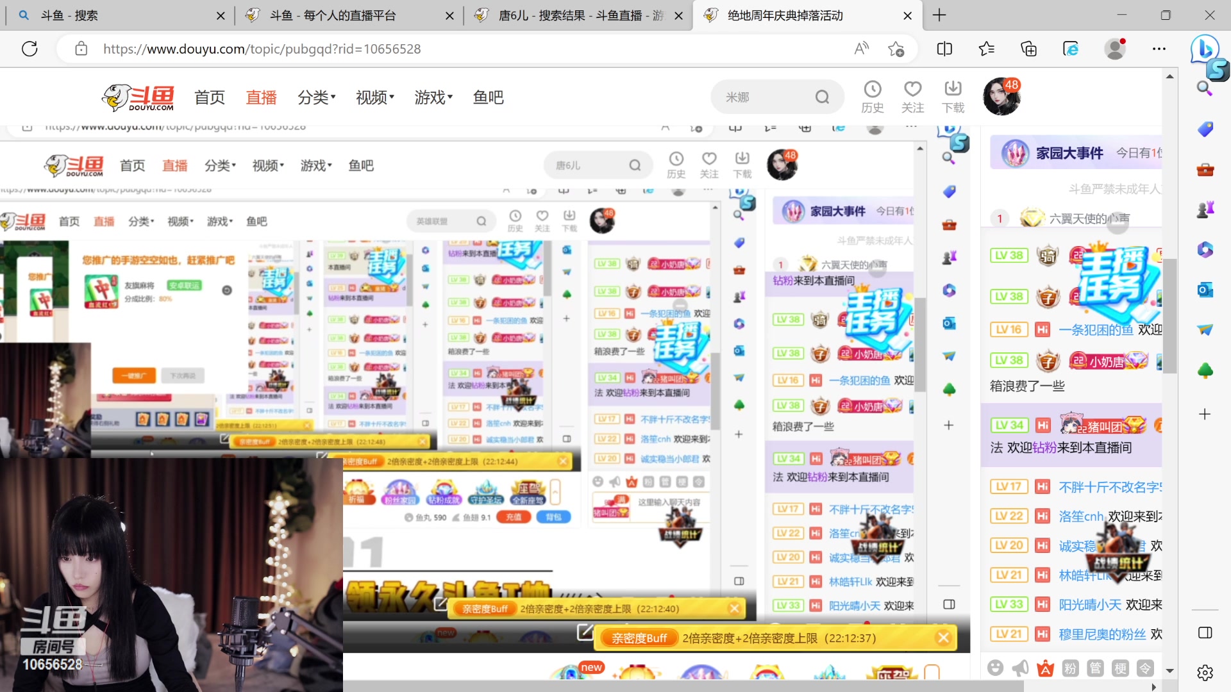The image size is (1231, 692).
Task: Open 关注 followed streamers in main header
Action: tap(912, 97)
